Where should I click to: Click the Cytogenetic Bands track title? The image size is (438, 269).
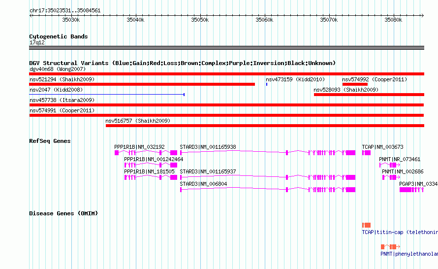click(59, 36)
